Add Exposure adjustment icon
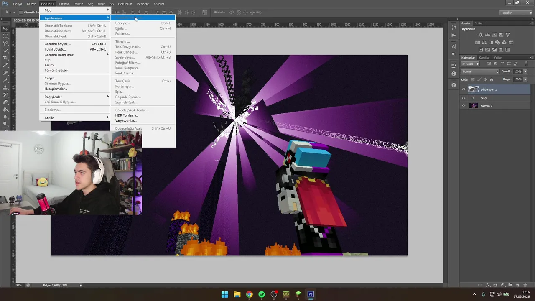The width and height of the screenshot is (535, 301). [501, 35]
